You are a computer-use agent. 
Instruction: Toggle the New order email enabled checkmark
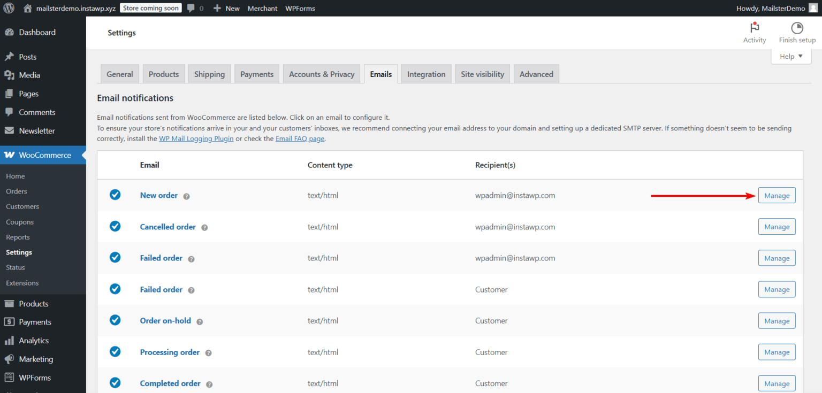[x=115, y=195]
